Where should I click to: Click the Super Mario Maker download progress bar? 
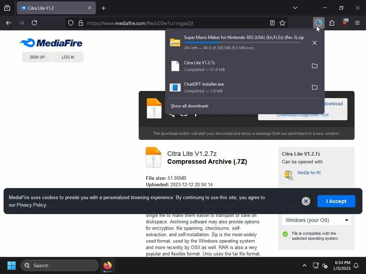[x=242, y=43]
